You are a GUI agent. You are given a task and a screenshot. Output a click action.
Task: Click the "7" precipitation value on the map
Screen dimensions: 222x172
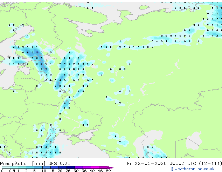(46, 69)
